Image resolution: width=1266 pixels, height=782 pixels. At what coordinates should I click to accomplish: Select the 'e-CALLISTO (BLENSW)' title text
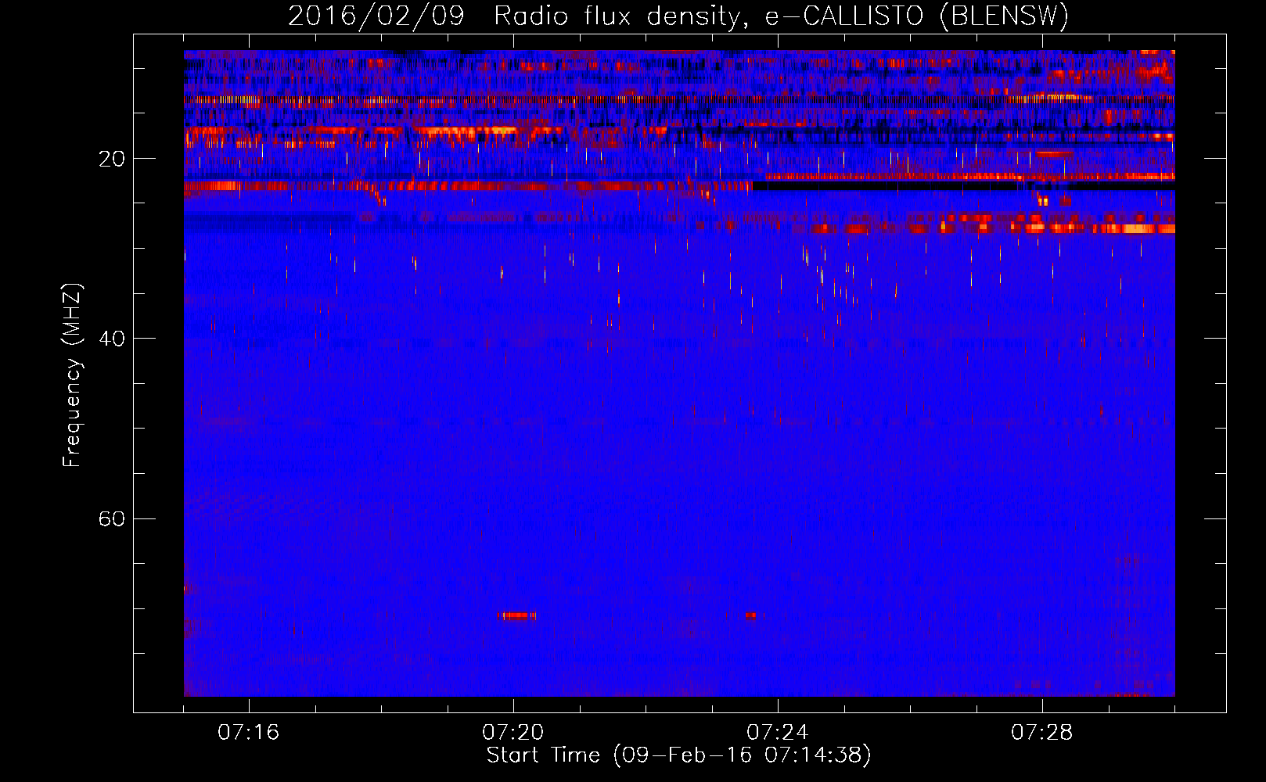point(916,16)
